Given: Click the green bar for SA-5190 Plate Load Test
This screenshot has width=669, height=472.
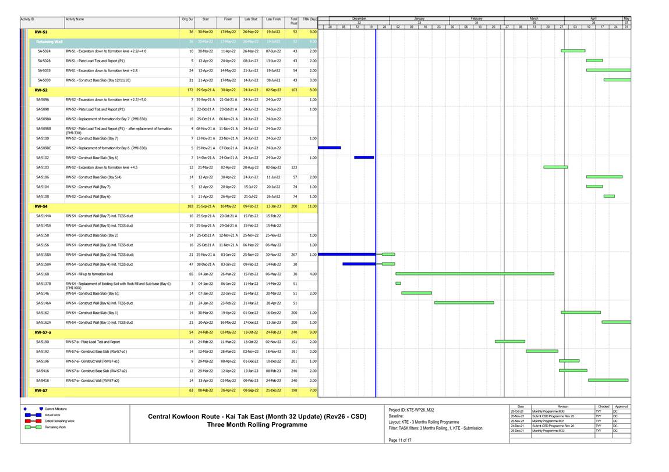Looking at the screenshot, I should click(509, 341).
